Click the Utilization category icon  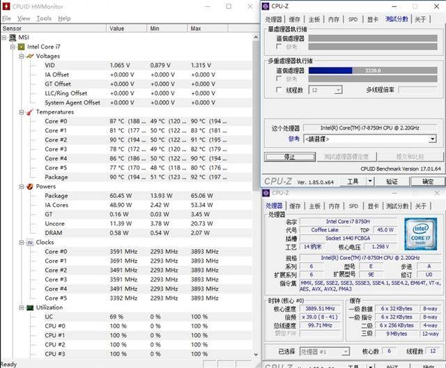[30, 307]
